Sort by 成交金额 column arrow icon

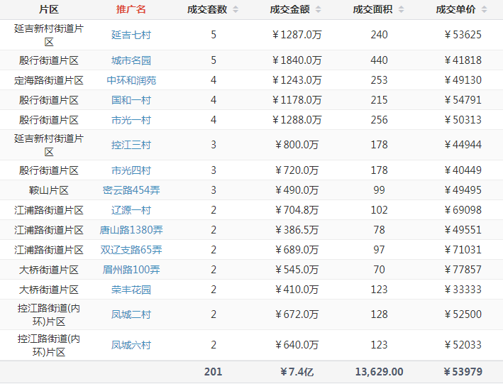point(318,10)
